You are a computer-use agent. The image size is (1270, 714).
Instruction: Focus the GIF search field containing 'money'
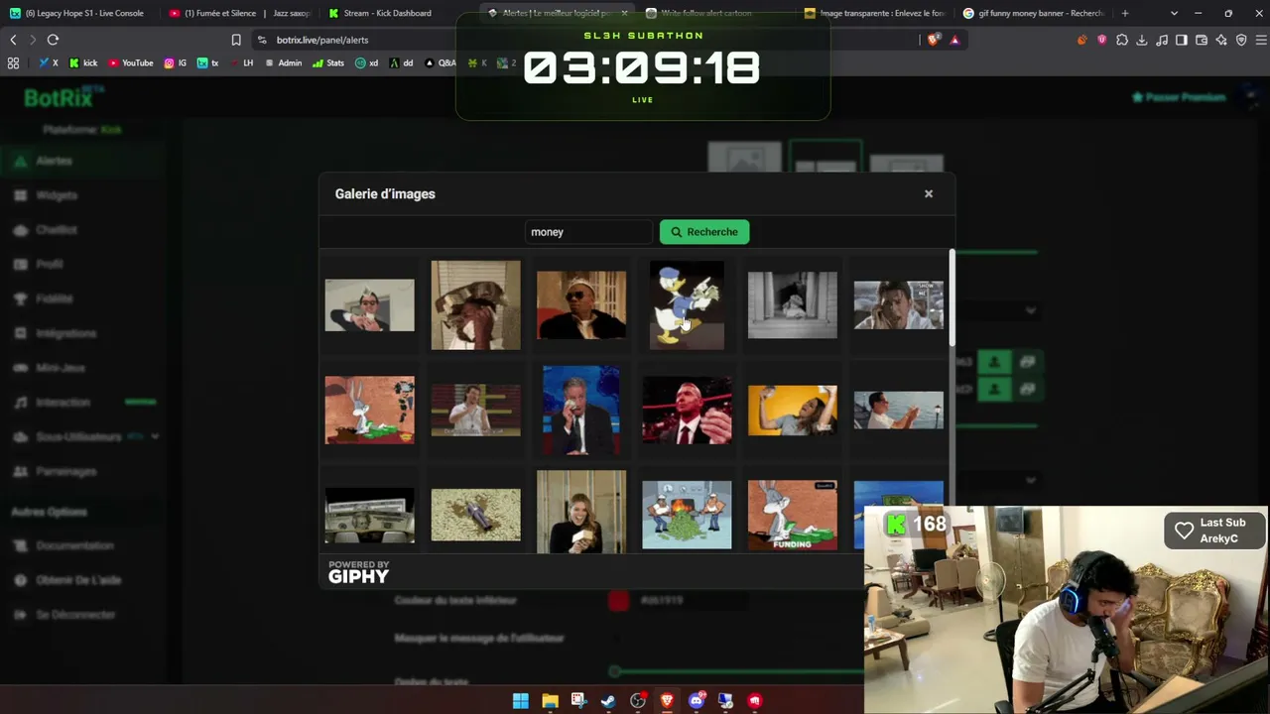click(x=588, y=232)
